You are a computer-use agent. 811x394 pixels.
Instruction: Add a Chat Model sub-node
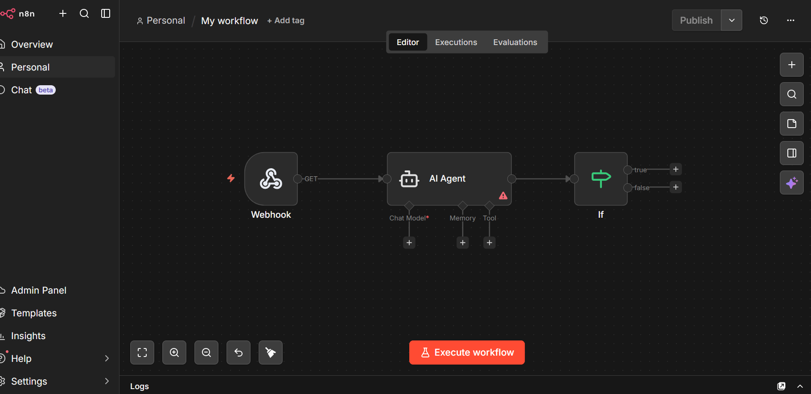(409, 242)
